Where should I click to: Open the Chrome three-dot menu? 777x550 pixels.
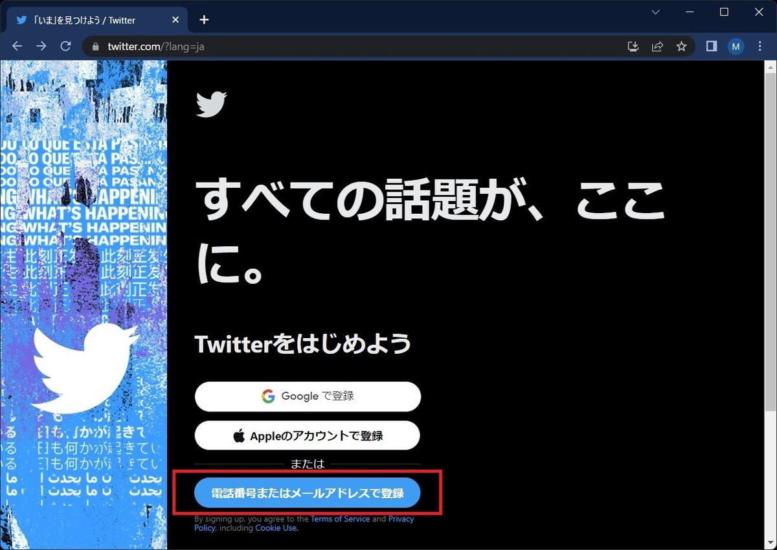(760, 46)
